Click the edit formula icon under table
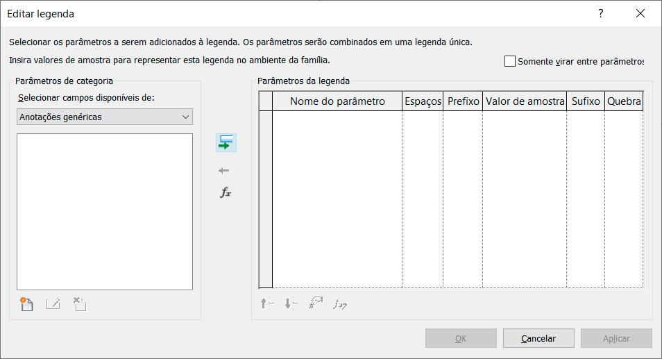Screen dimensions: 662x359 point(340,303)
